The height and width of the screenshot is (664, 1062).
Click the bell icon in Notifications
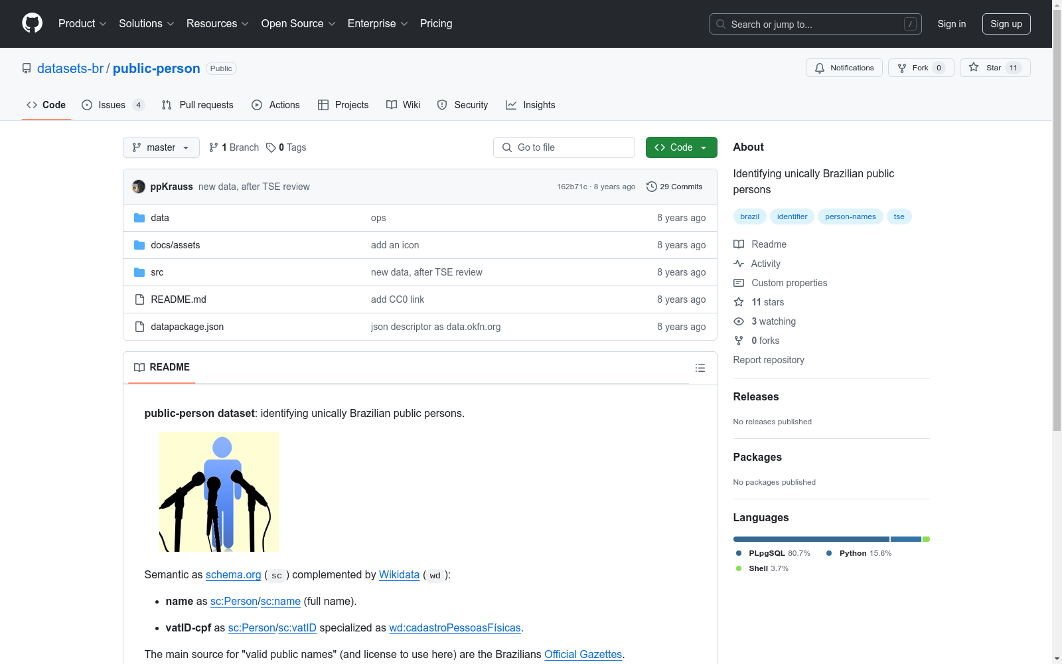tap(820, 68)
